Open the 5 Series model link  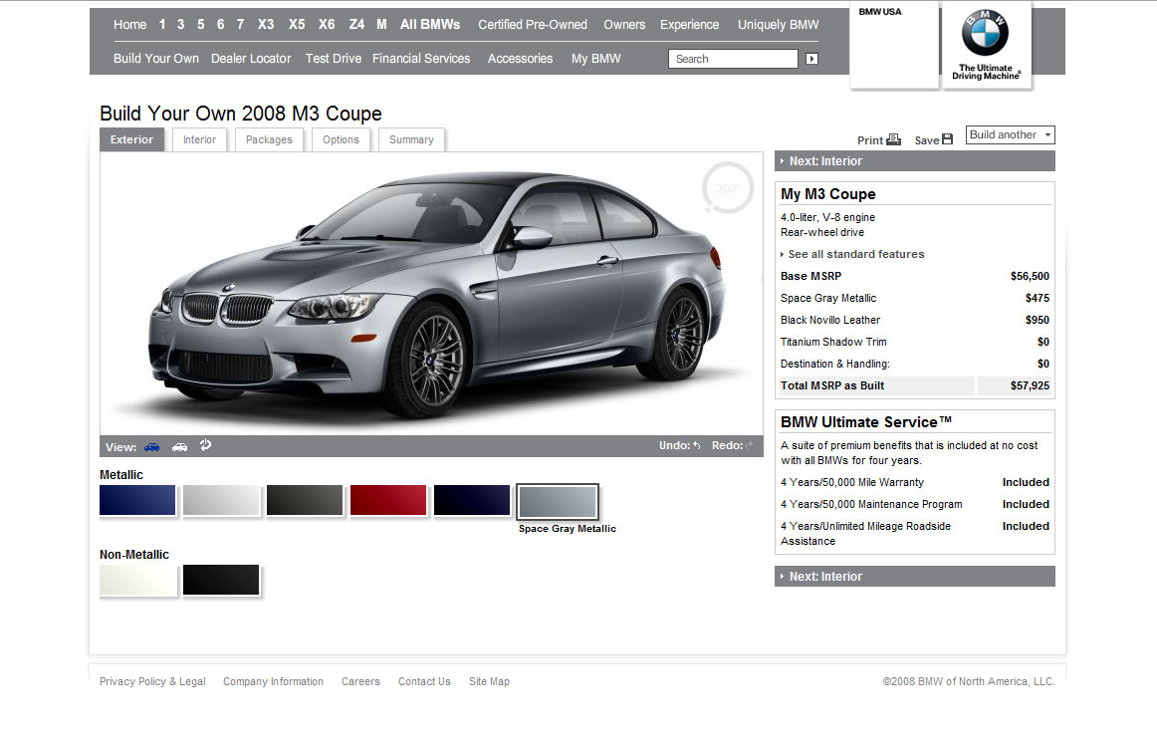click(201, 24)
